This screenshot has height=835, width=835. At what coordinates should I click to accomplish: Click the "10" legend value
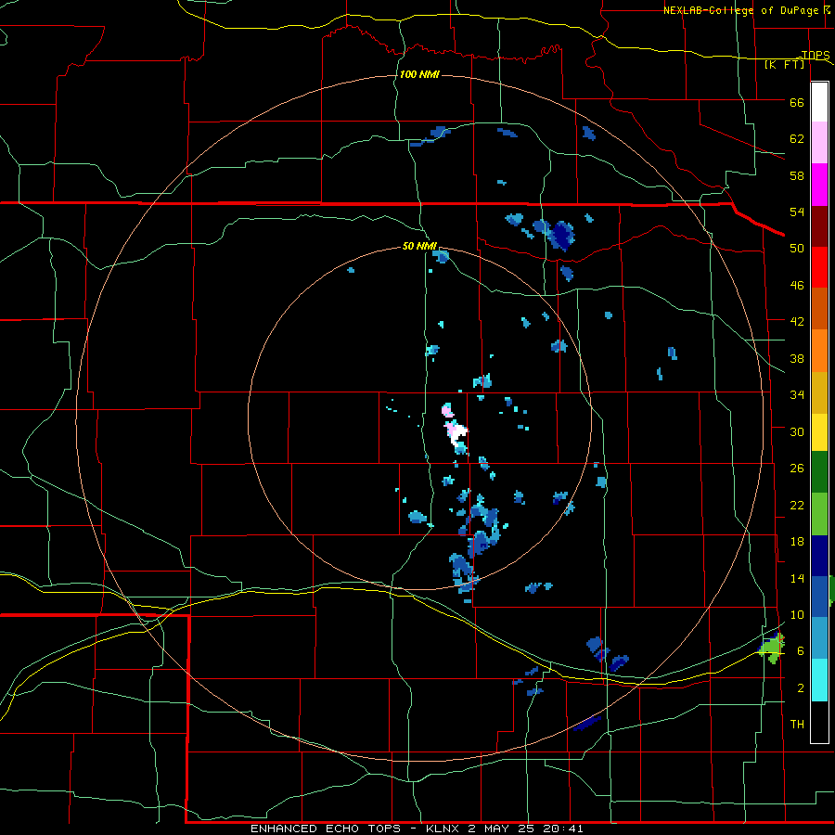[x=797, y=615]
